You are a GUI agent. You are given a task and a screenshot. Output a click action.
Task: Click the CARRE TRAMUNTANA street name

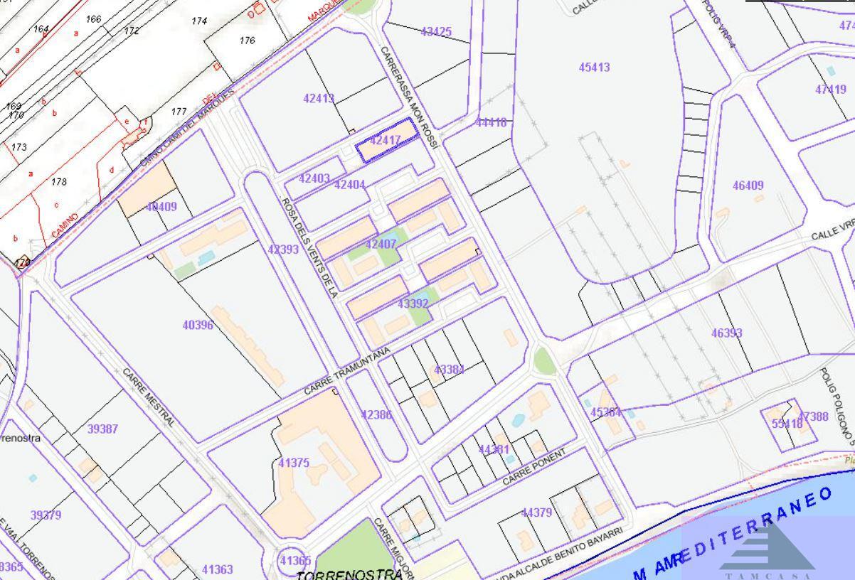348,371
